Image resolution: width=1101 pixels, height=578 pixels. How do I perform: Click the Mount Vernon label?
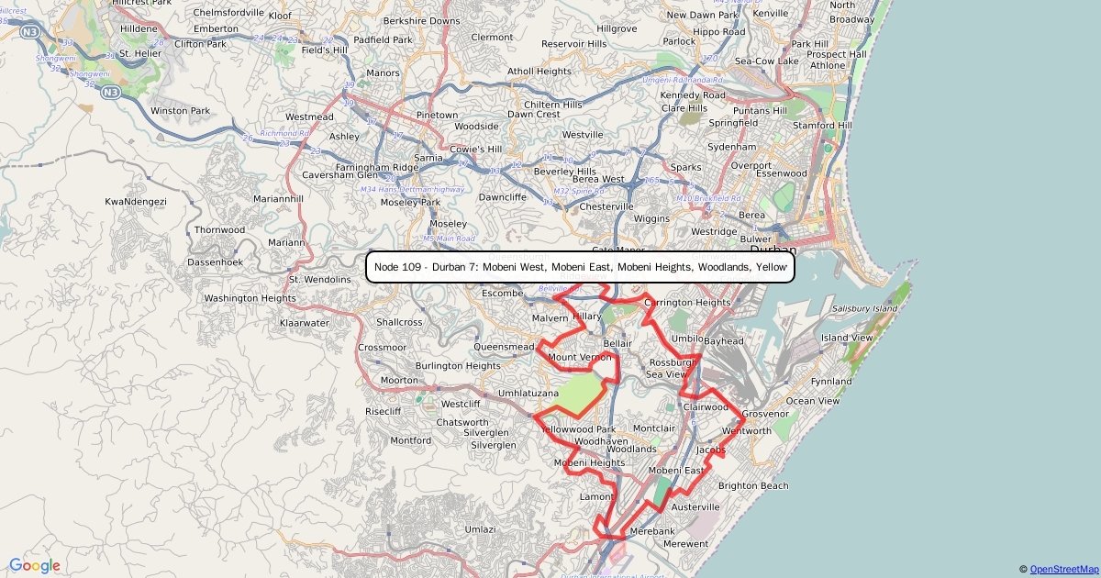[579, 357]
